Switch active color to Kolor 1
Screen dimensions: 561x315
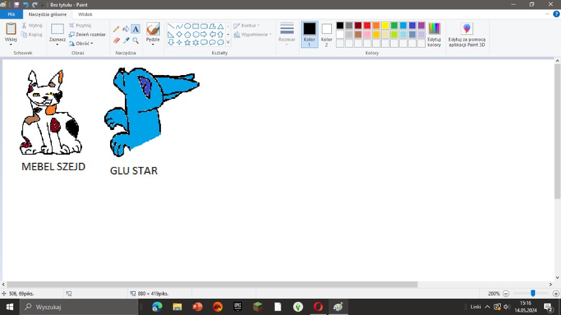[310, 34]
